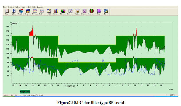
Task: Click the Test date status bar entry
Action: [x=33, y=95]
